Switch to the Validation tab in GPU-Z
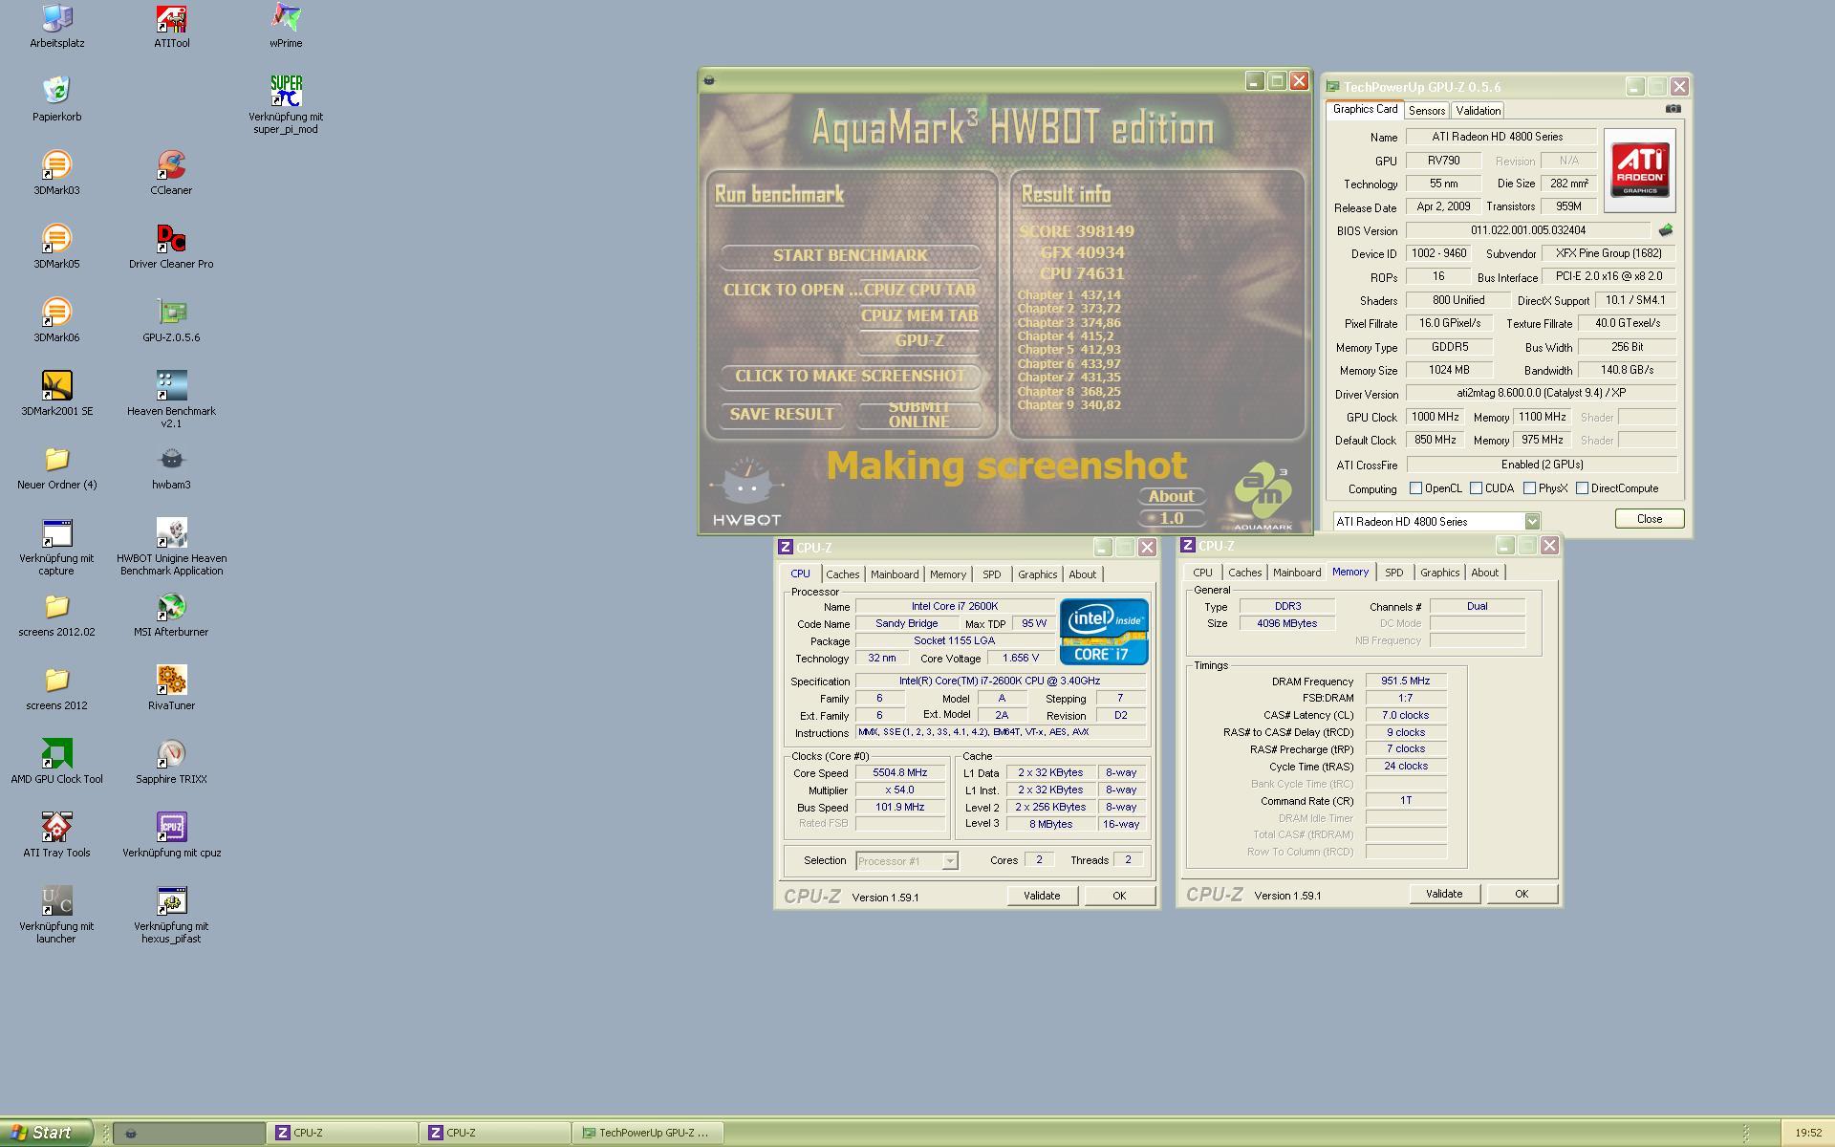This screenshot has width=1835, height=1147. 1478,111
